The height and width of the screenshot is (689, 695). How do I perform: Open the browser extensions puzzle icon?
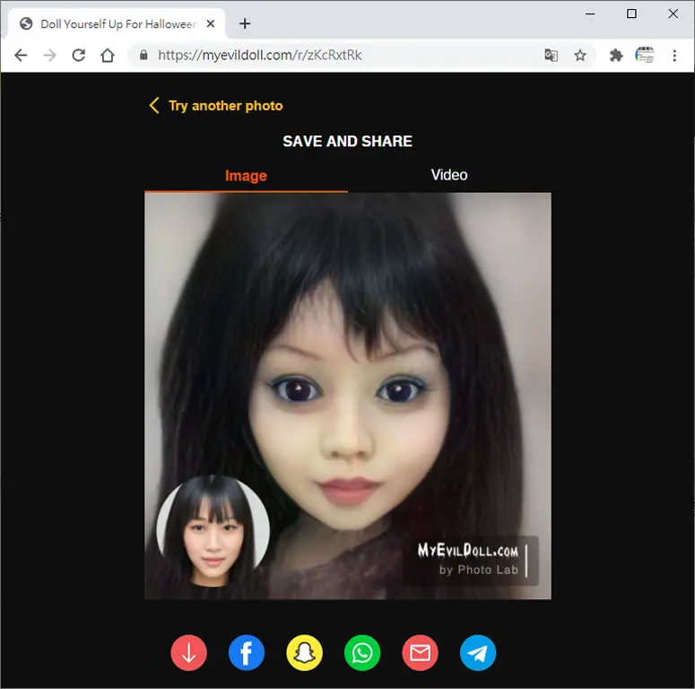(x=616, y=56)
